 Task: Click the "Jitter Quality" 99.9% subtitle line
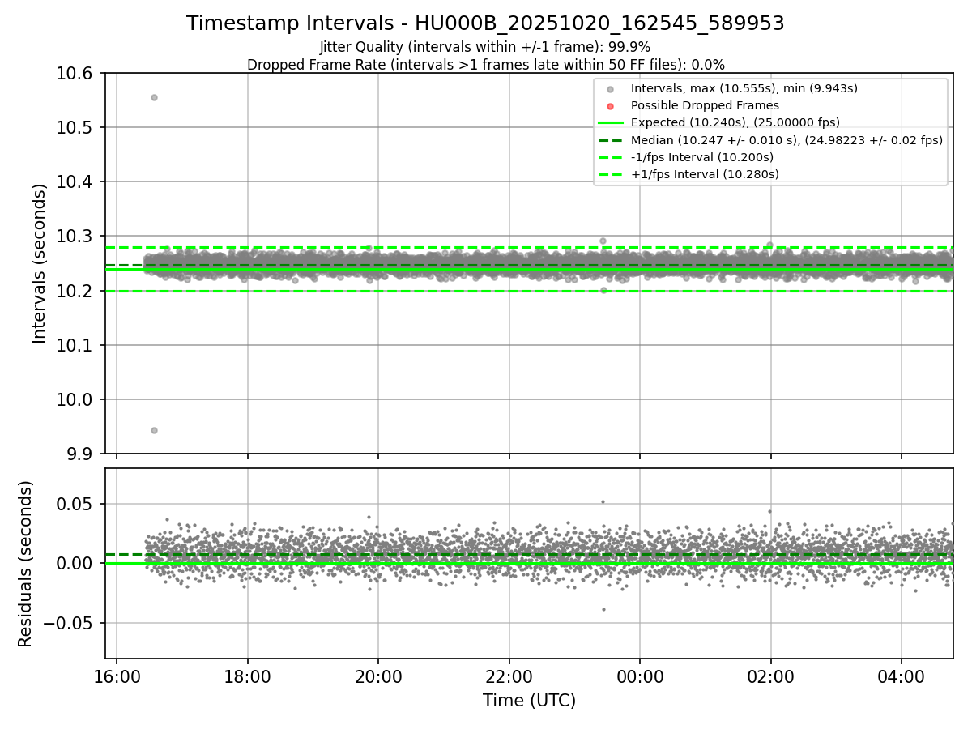pos(485,47)
